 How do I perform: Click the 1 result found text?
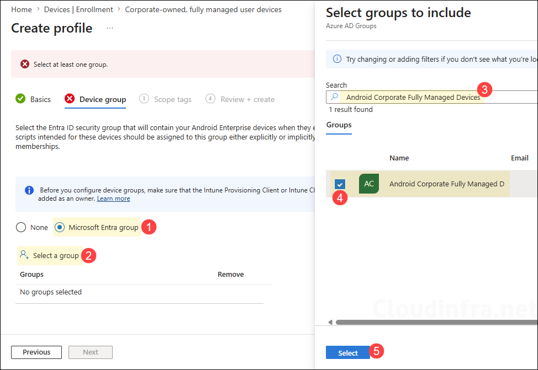[351, 110]
